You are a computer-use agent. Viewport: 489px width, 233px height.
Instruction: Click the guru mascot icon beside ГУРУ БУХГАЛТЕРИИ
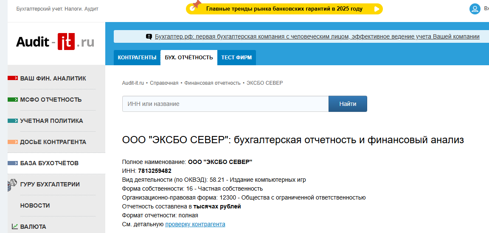[x=12, y=184]
